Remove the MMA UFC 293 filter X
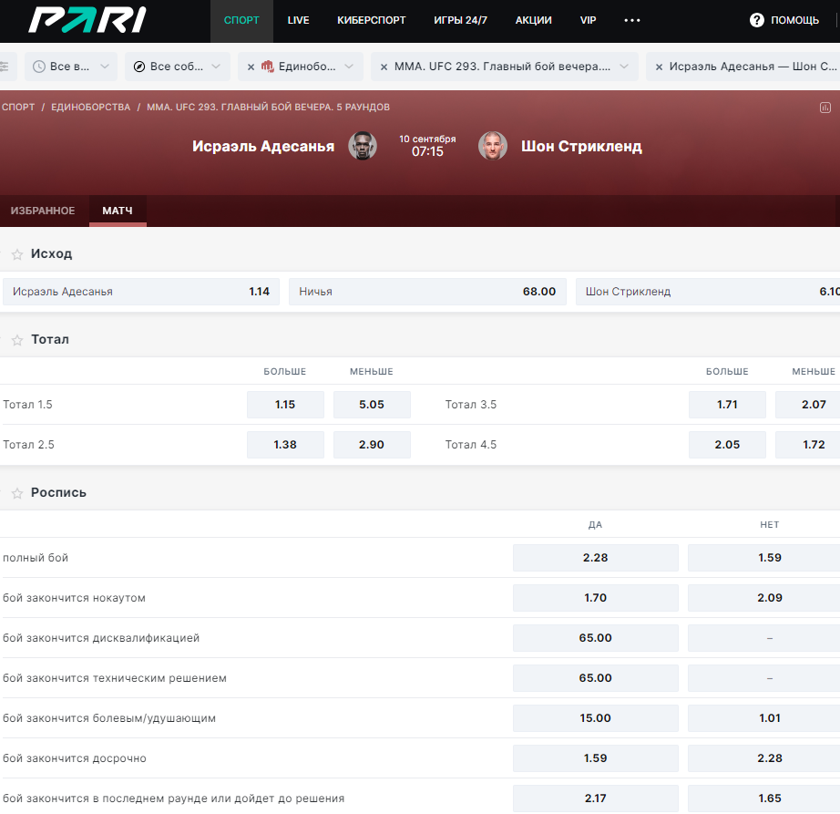Screen dimensions: 840x814 pos(384,67)
